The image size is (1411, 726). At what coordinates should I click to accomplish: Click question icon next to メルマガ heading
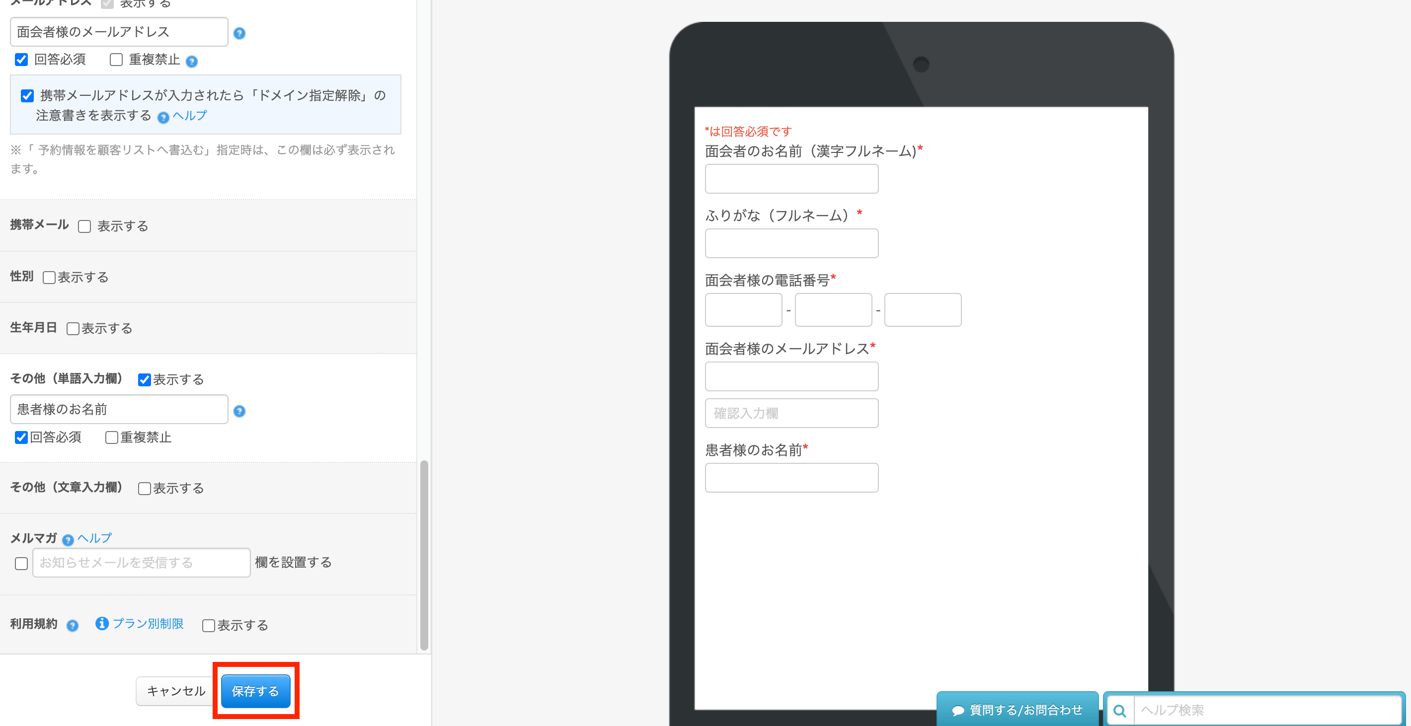(68, 540)
